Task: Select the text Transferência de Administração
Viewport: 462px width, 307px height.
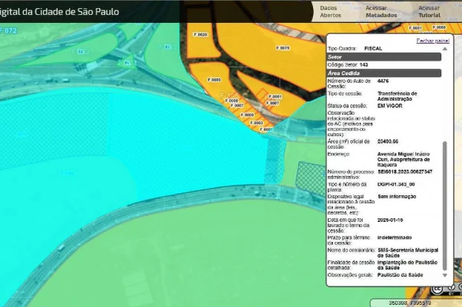Action: 397,96
